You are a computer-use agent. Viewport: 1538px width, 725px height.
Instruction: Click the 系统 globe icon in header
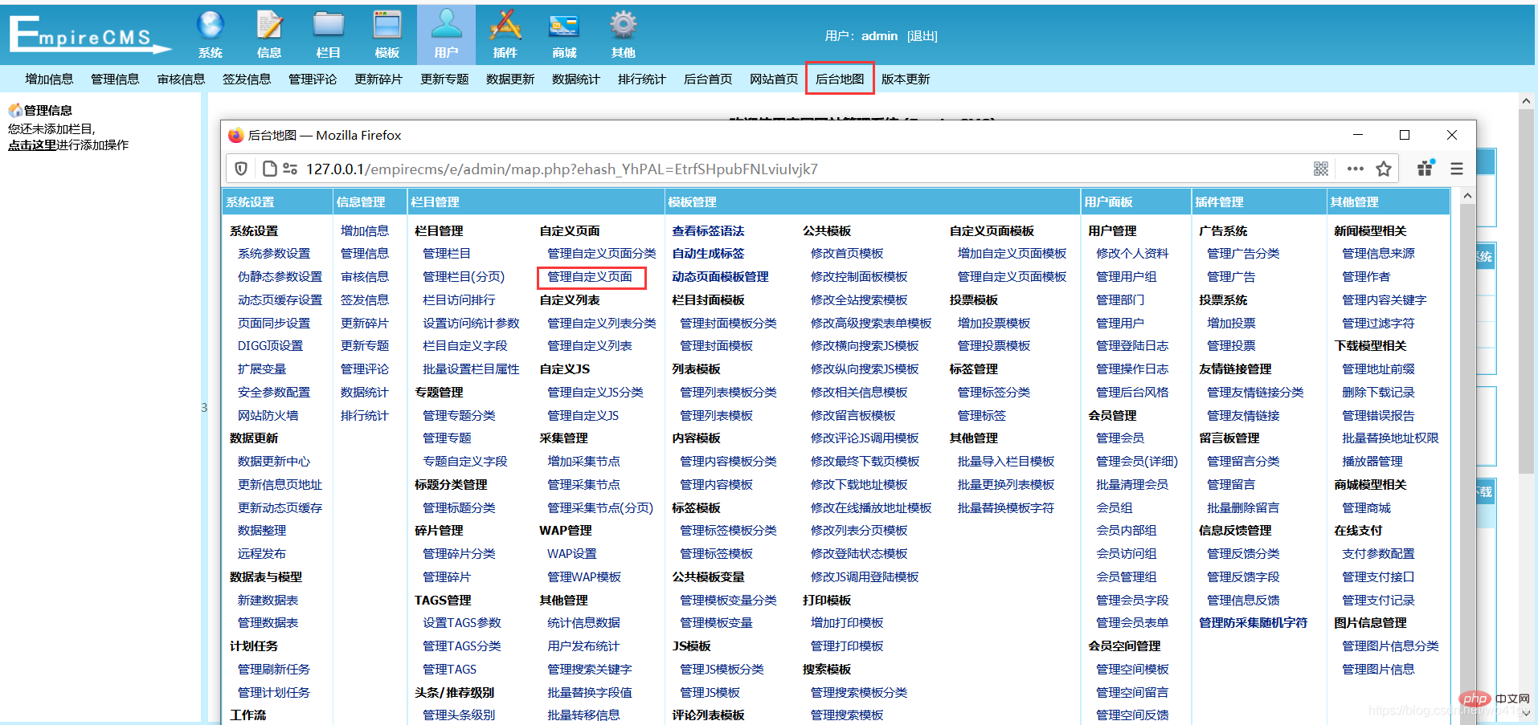click(210, 26)
